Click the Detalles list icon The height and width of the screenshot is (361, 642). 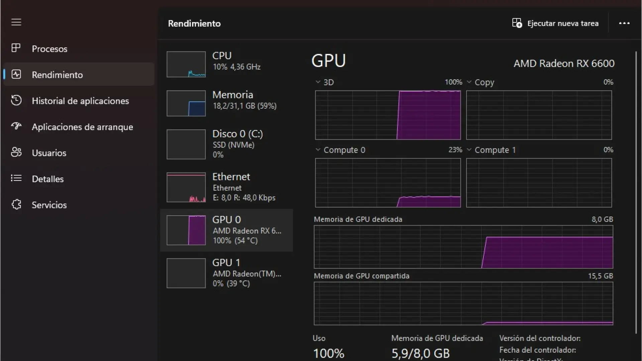tap(16, 178)
